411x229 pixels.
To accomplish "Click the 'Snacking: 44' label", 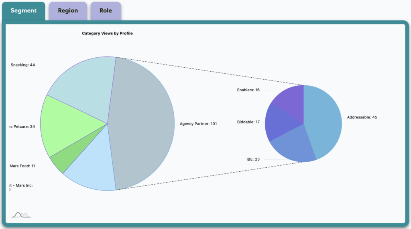I will (x=23, y=65).
